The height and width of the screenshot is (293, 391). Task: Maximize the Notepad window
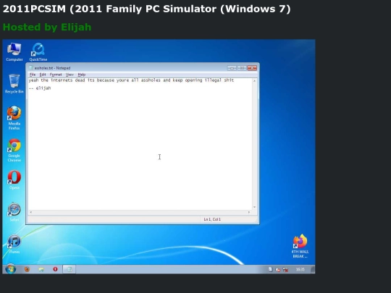click(242, 68)
